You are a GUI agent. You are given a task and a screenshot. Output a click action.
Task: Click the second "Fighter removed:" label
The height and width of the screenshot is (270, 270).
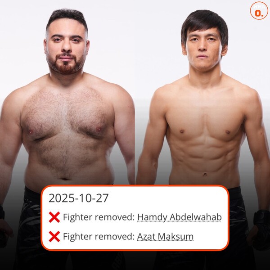(99, 236)
